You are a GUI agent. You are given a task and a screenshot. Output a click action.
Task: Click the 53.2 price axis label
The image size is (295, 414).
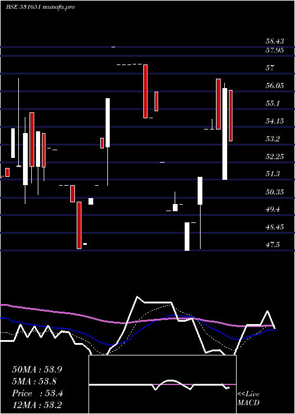[x=273, y=139]
